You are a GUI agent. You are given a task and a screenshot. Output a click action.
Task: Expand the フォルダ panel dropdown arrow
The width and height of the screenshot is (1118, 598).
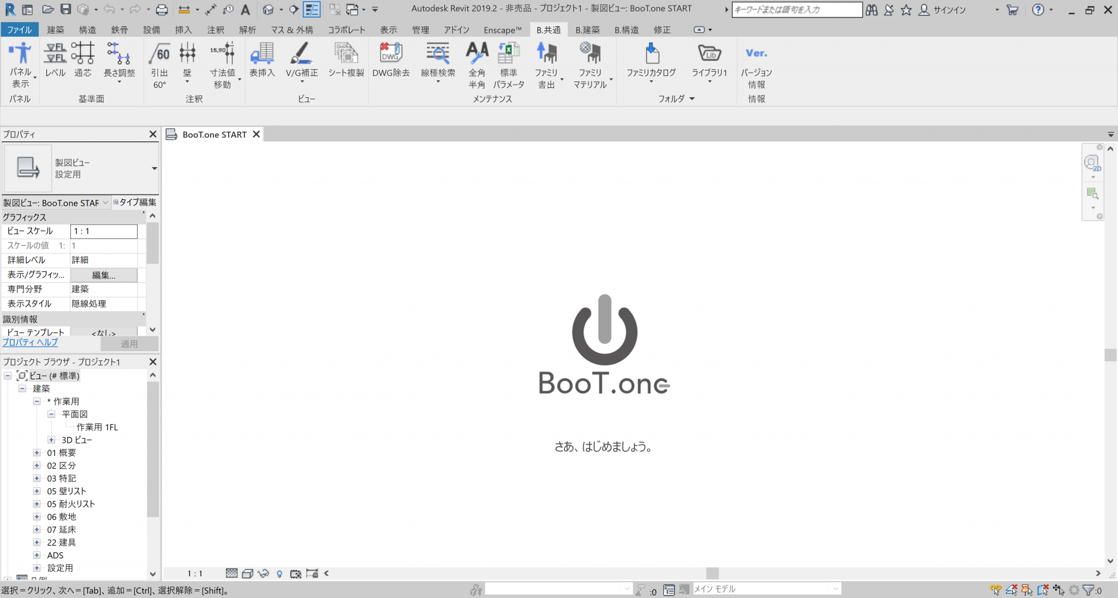point(692,99)
